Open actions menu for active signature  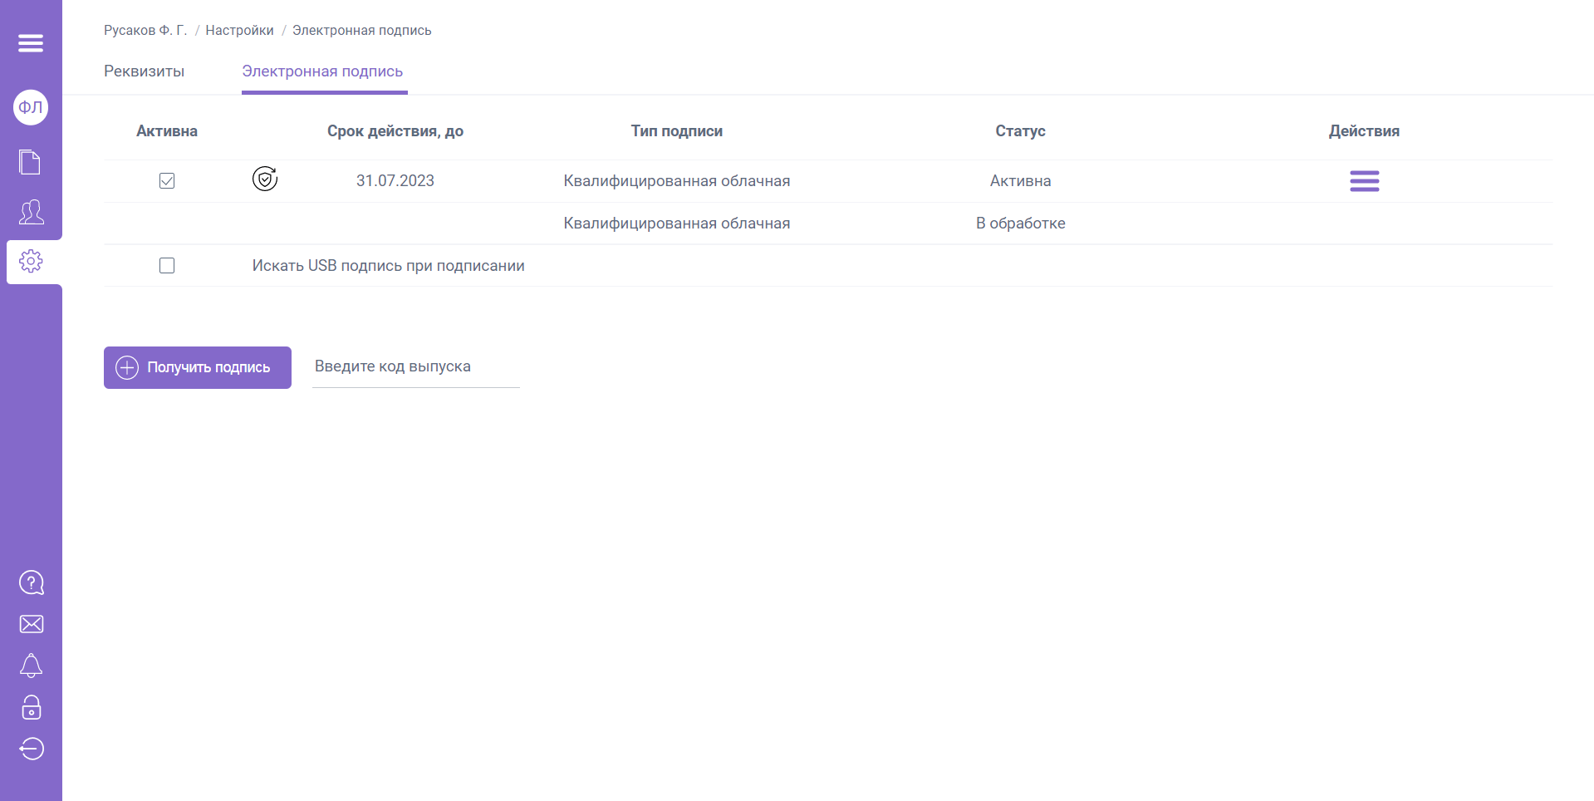pyautogui.click(x=1364, y=181)
